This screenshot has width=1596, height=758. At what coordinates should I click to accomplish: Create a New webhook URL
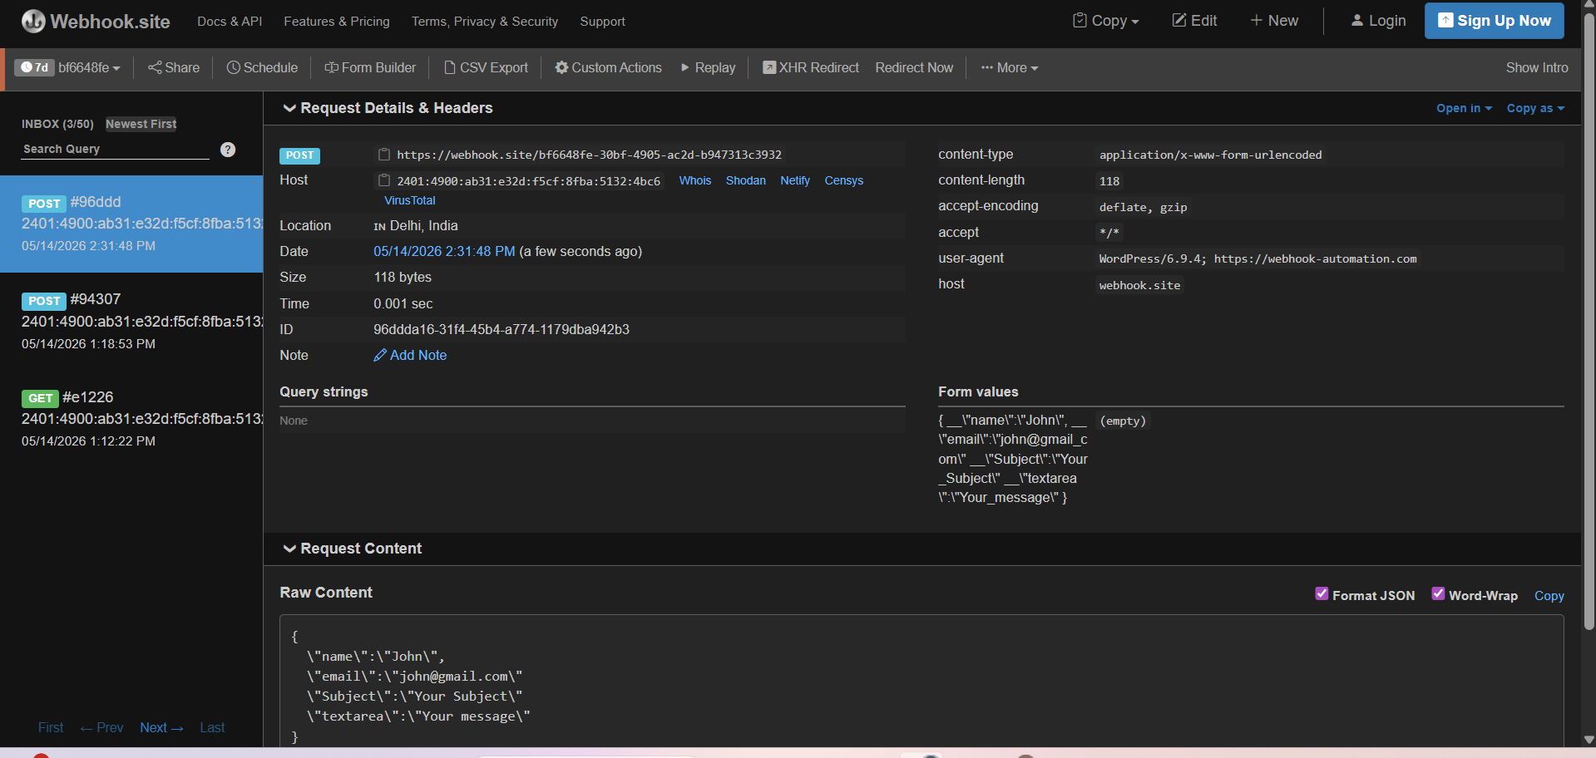1274,21
